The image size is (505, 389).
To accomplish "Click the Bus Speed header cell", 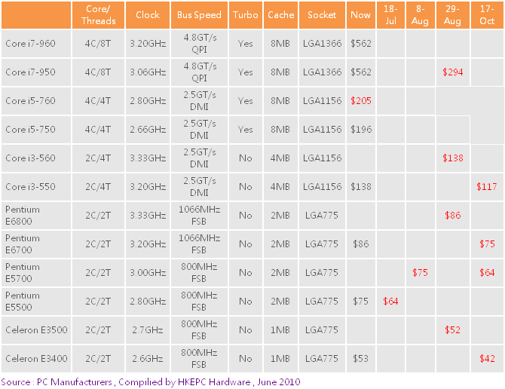I will 199,15.
